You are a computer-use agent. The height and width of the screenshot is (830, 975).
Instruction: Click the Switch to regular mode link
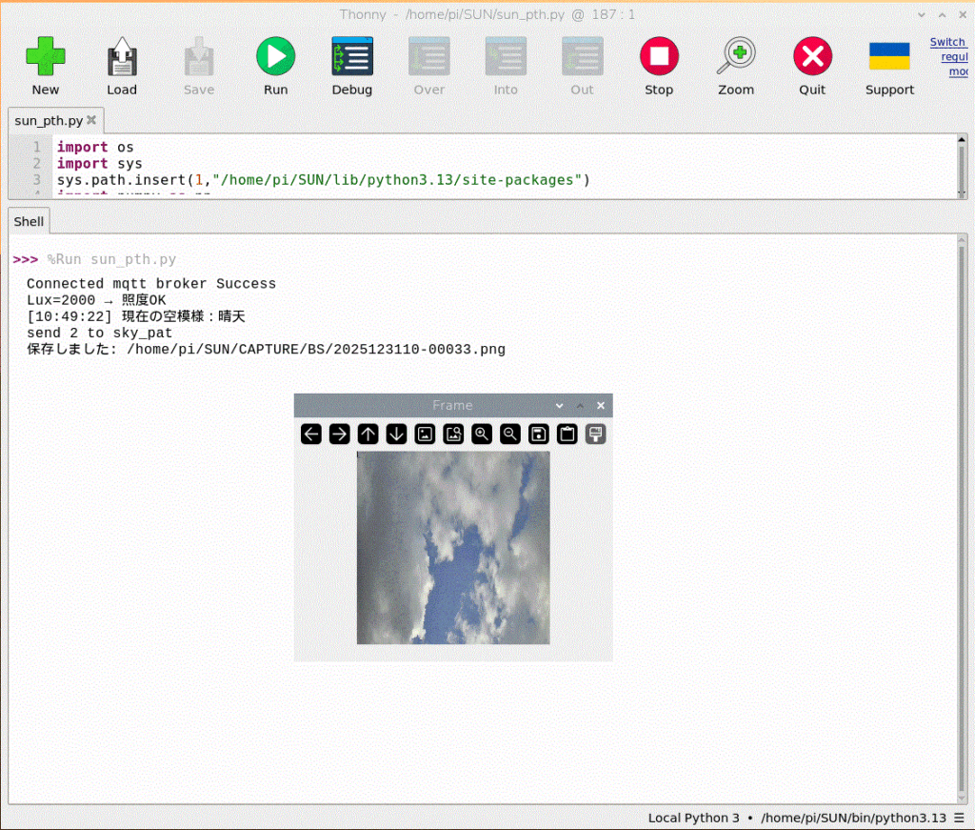point(948,56)
